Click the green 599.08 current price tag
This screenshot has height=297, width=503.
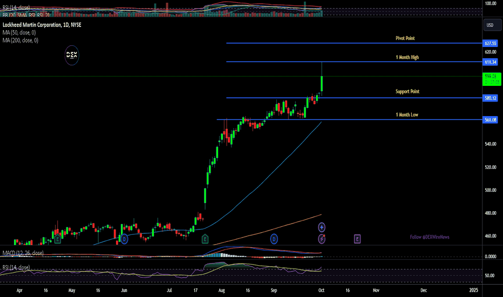click(x=492, y=79)
